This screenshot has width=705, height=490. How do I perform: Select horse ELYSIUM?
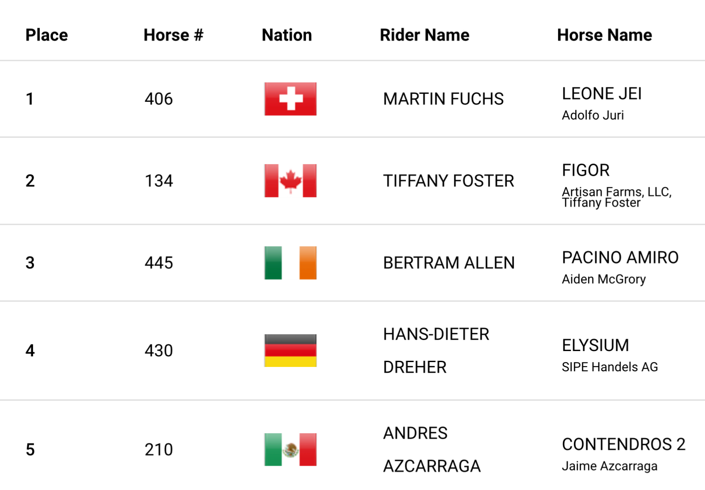[596, 345]
